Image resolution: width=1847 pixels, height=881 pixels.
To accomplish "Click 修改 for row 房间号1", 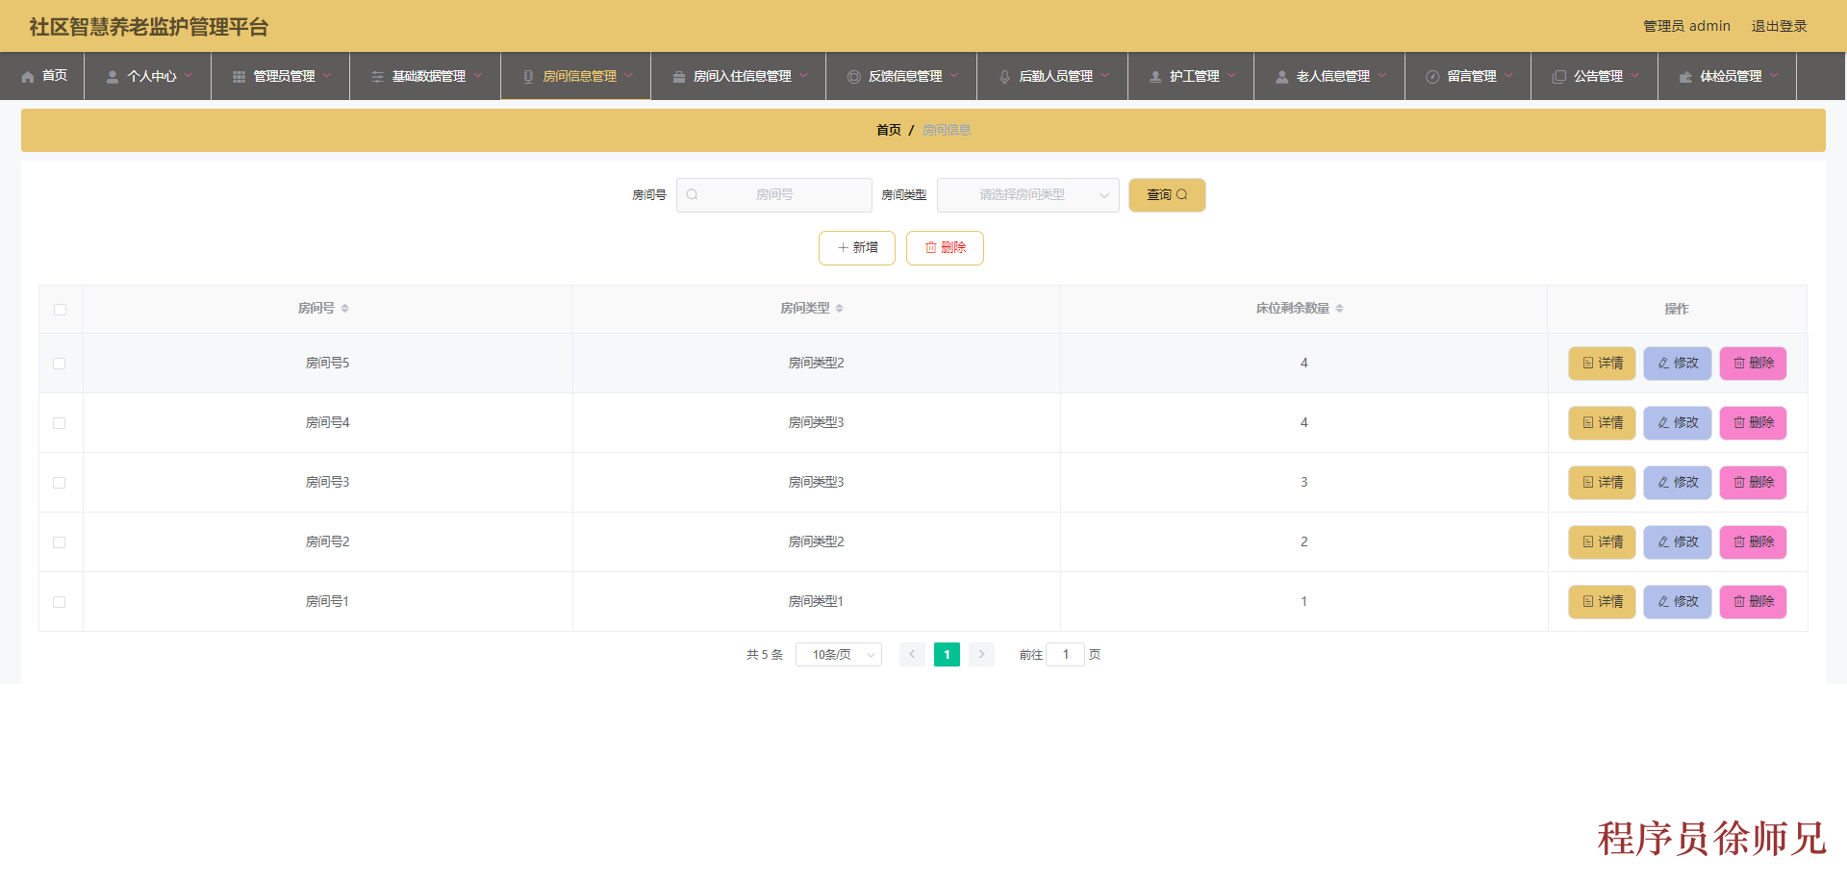I will (x=1678, y=602).
